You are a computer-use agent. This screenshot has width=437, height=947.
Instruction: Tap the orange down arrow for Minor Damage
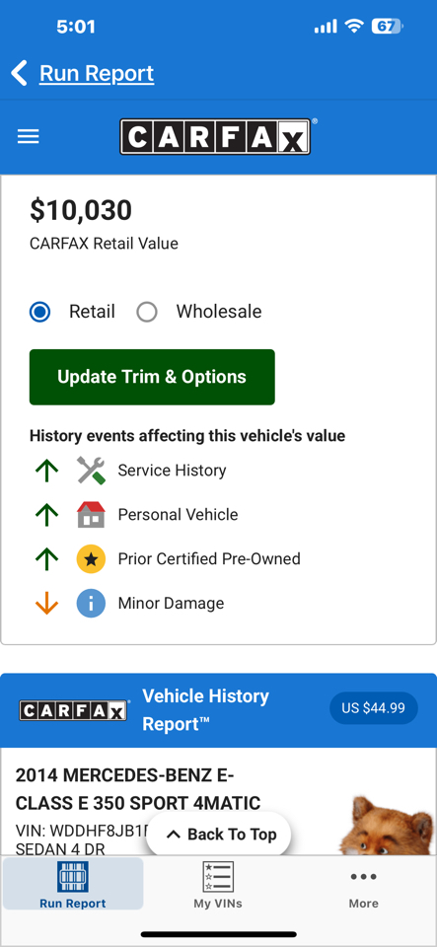click(x=46, y=604)
